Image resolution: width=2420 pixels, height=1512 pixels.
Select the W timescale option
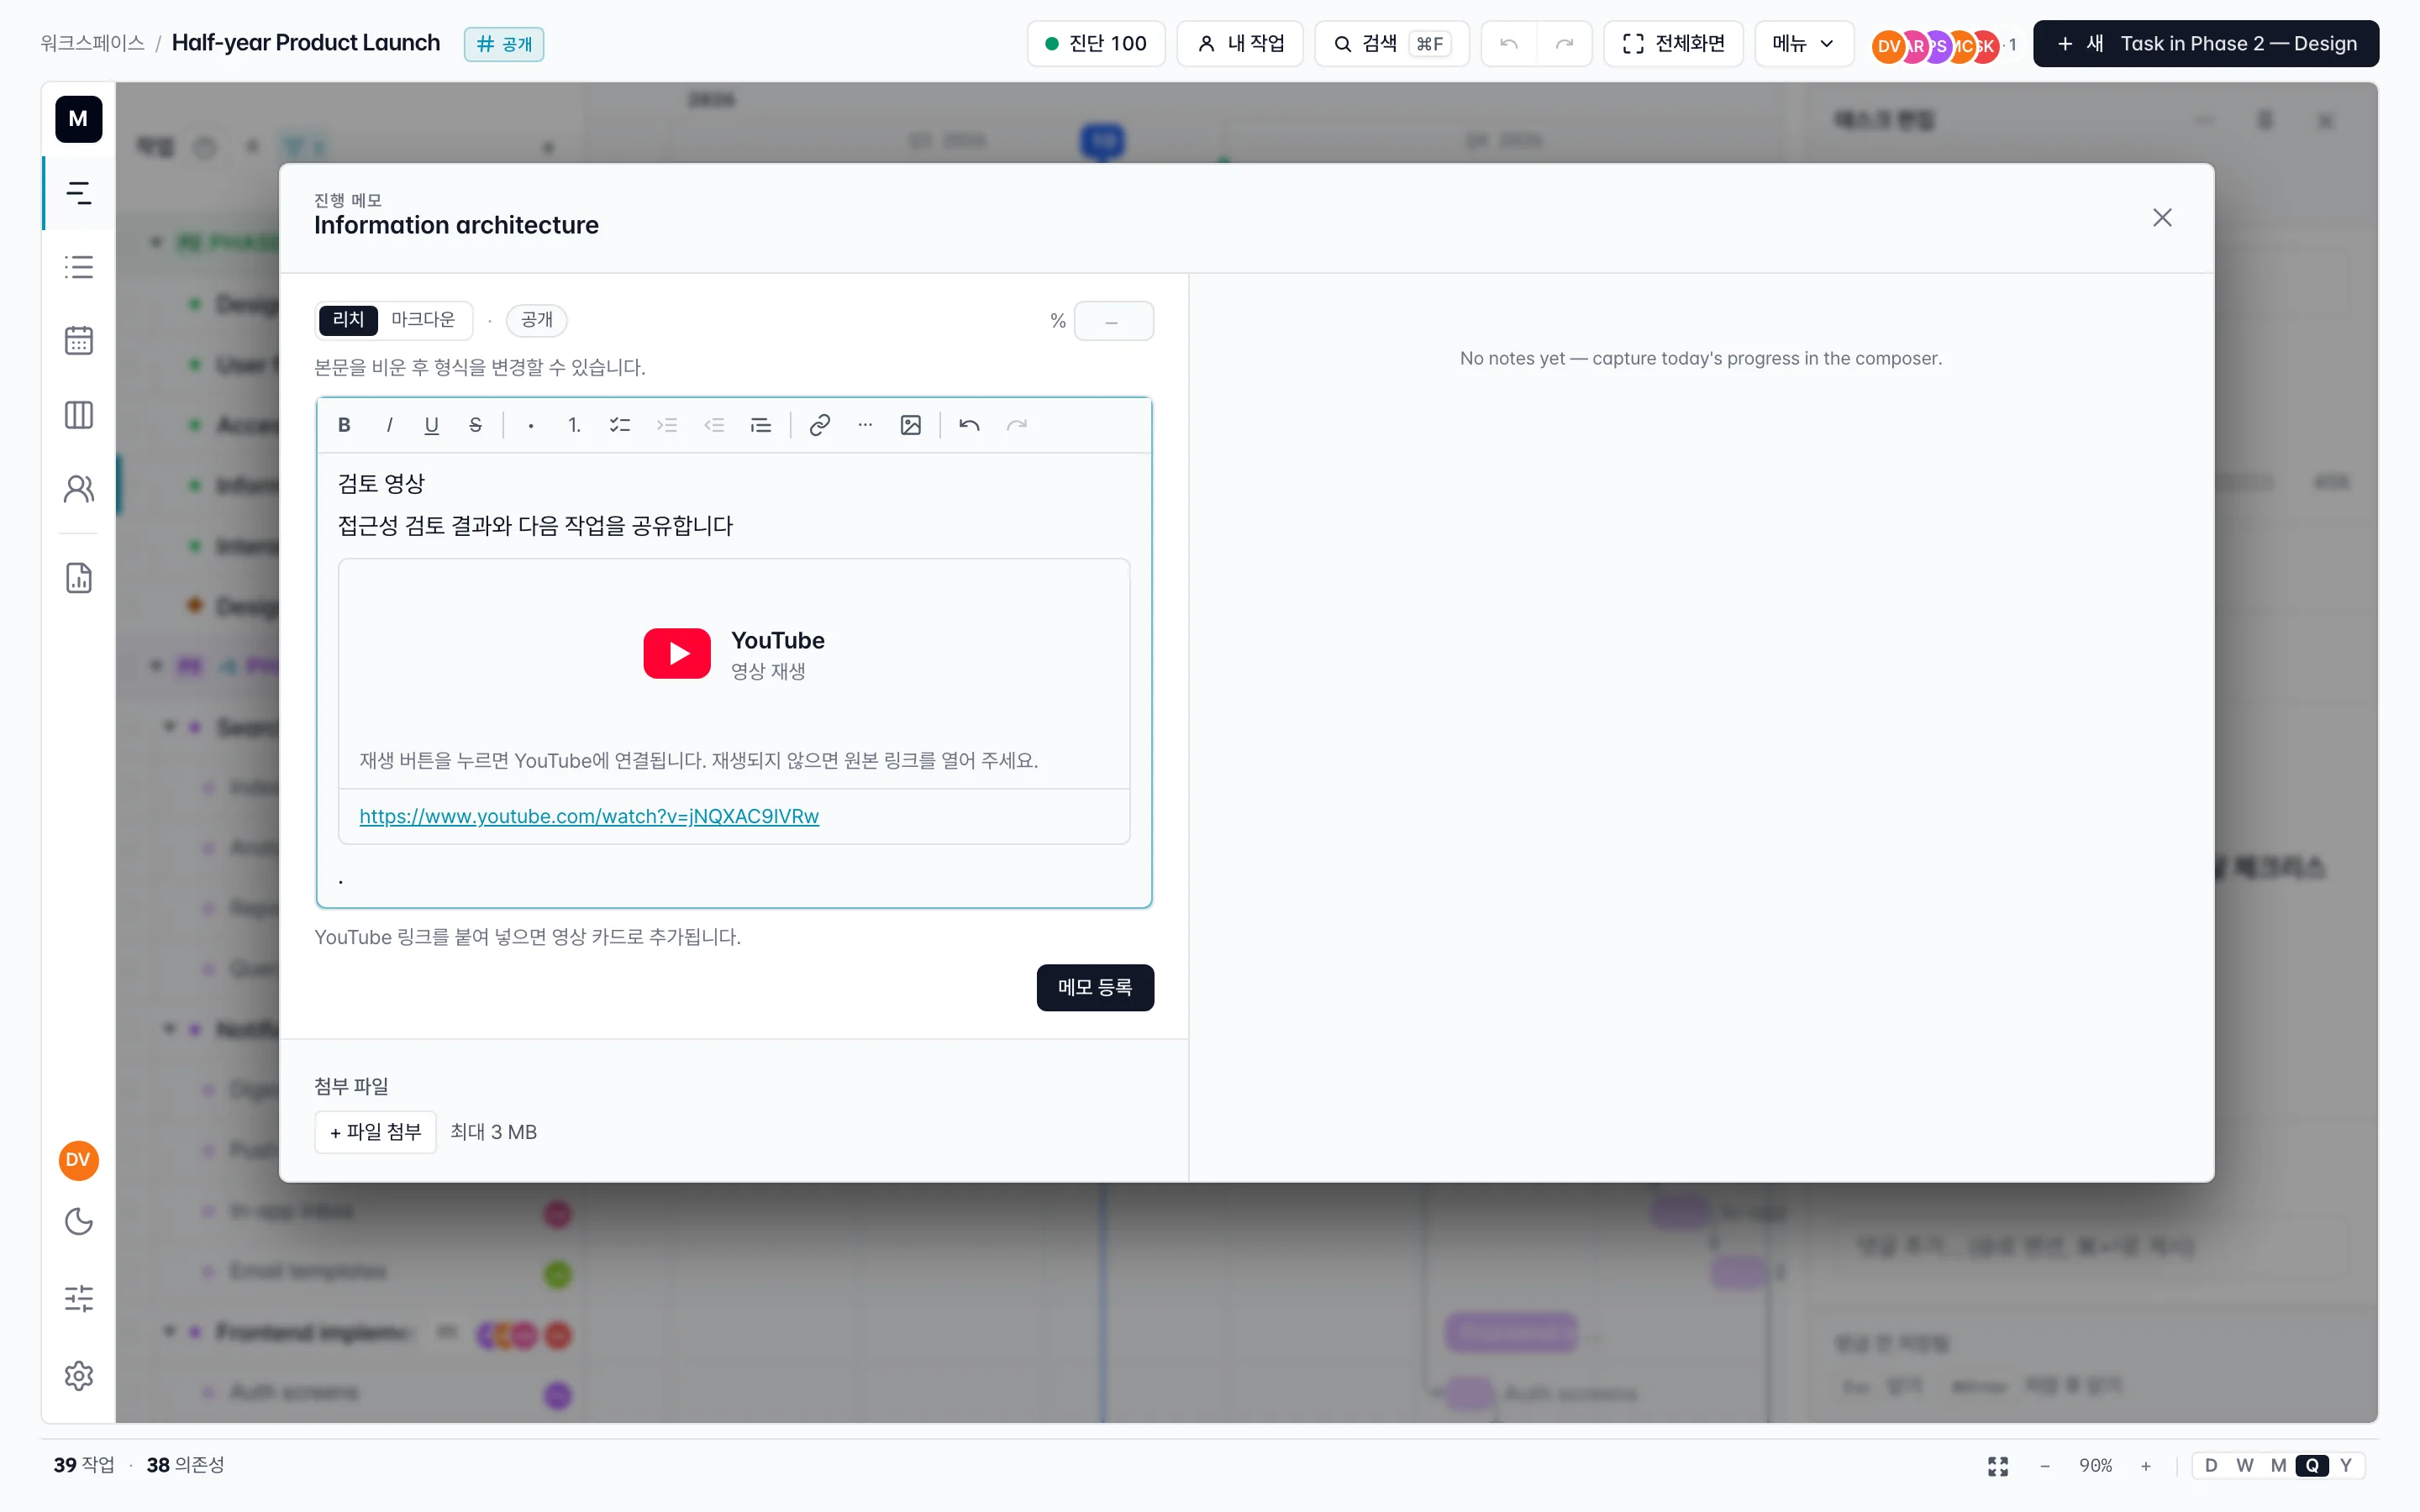pyautogui.click(x=2245, y=1465)
